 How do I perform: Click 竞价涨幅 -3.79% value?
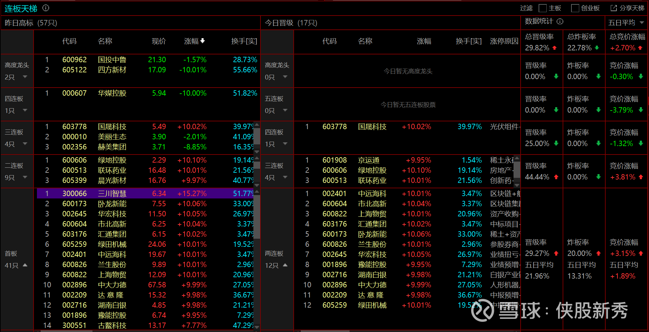coord(622,110)
